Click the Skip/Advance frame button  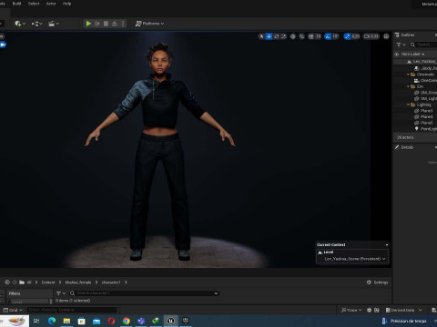(97, 24)
